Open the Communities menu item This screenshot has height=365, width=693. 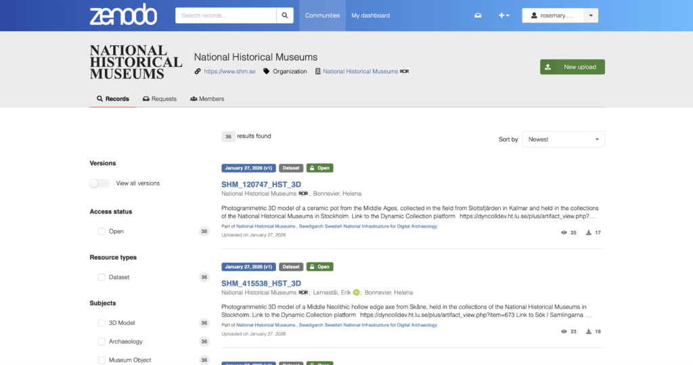(x=322, y=16)
